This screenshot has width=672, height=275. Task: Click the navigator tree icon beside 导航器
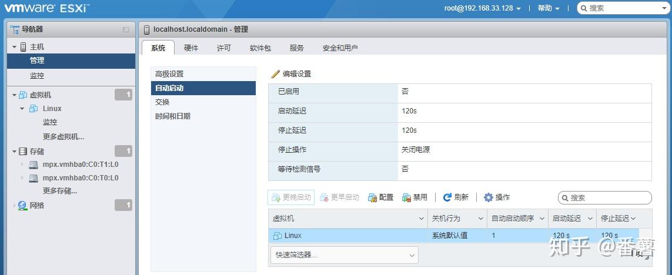[x=15, y=29]
